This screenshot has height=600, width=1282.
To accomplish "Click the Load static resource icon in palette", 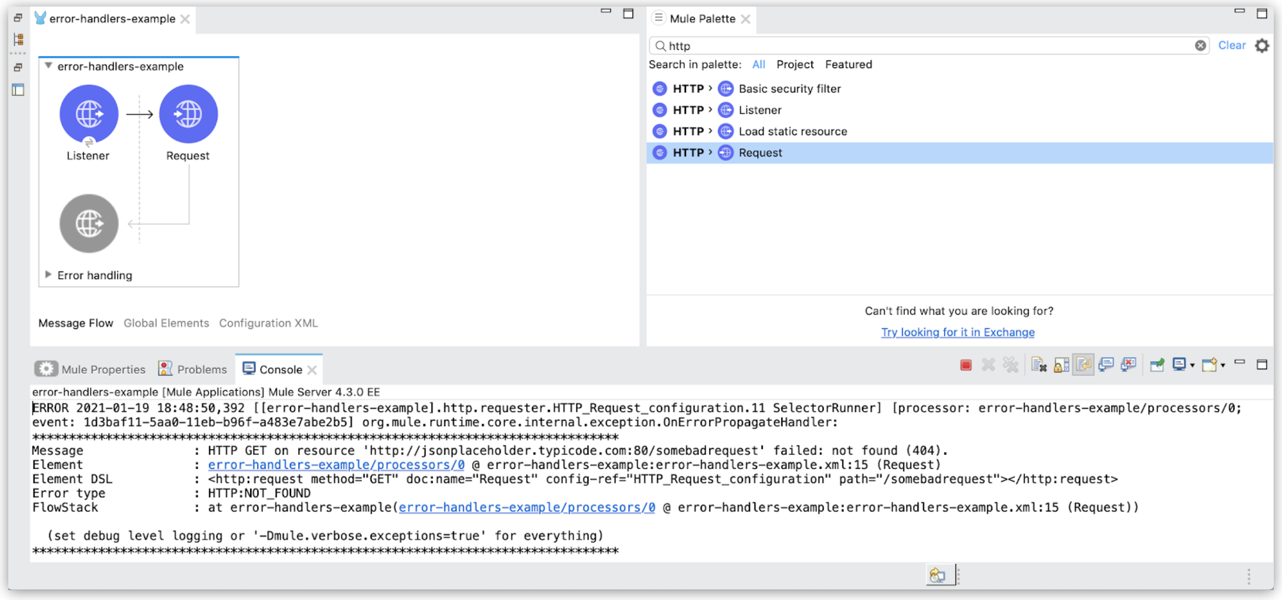I will click(x=725, y=131).
